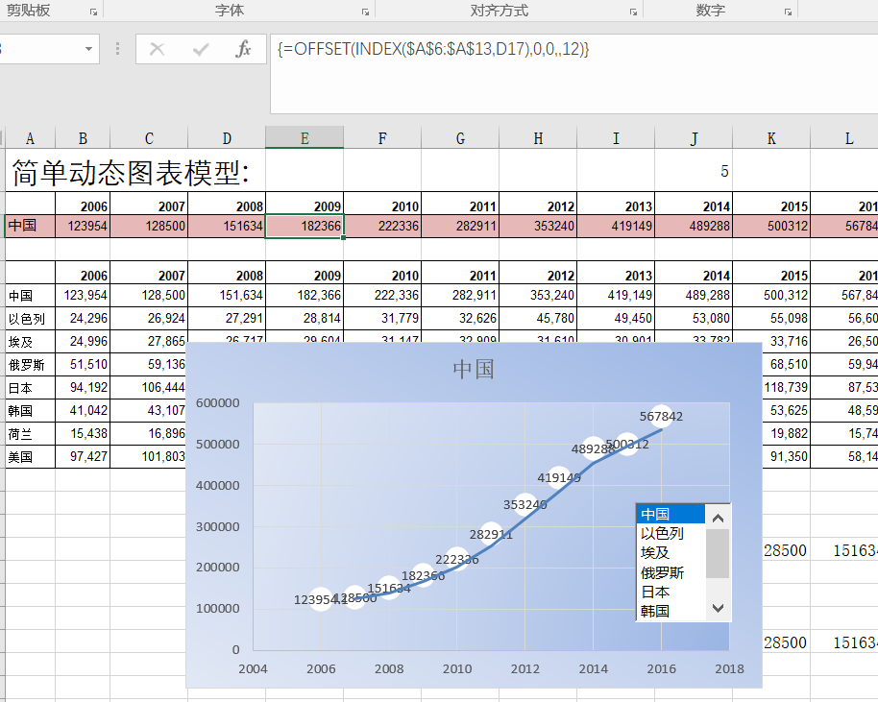Select column header J
878x702 pixels.
tap(694, 138)
